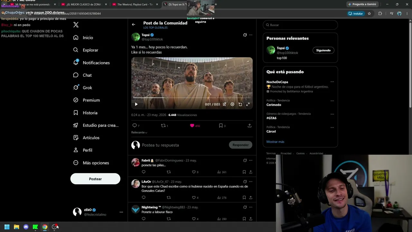Image resolution: width=412 pixels, height=232 pixels.
Task: Bookmark this page with the star icon
Action: (x=369, y=14)
